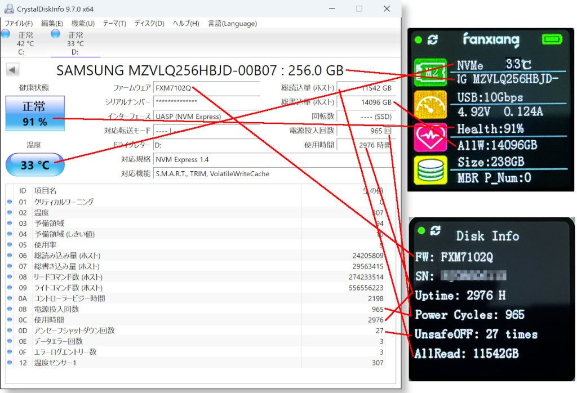The height and width of the screenshot is (393, 577).
Task: Click the 正常 91 % health status button
Action: pyautogui.click(x=35, y=113)
